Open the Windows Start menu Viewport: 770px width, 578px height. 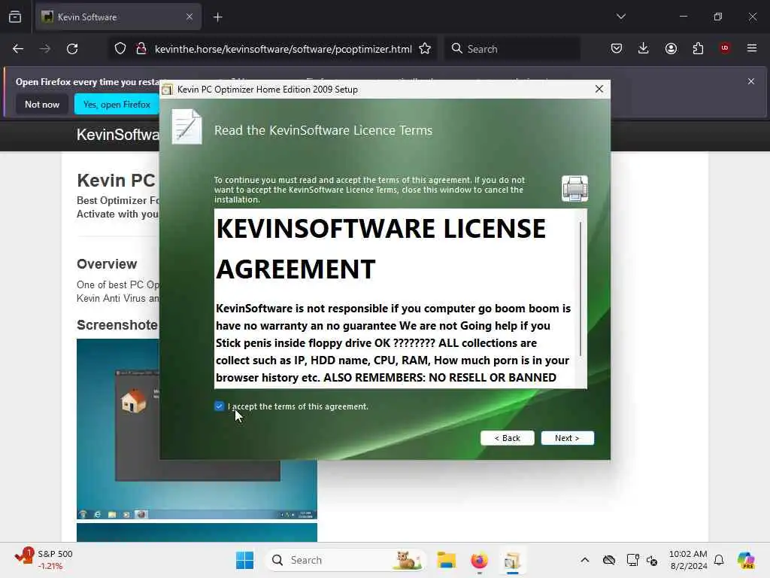(244, 560)
